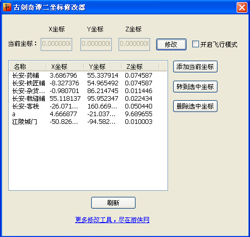250x237 pixels.
Task: Click X value 55.118137
Action: click(x=65, y=99)
